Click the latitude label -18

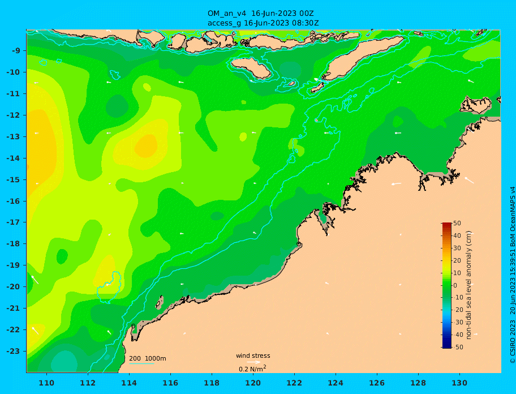tap(14, 244)
